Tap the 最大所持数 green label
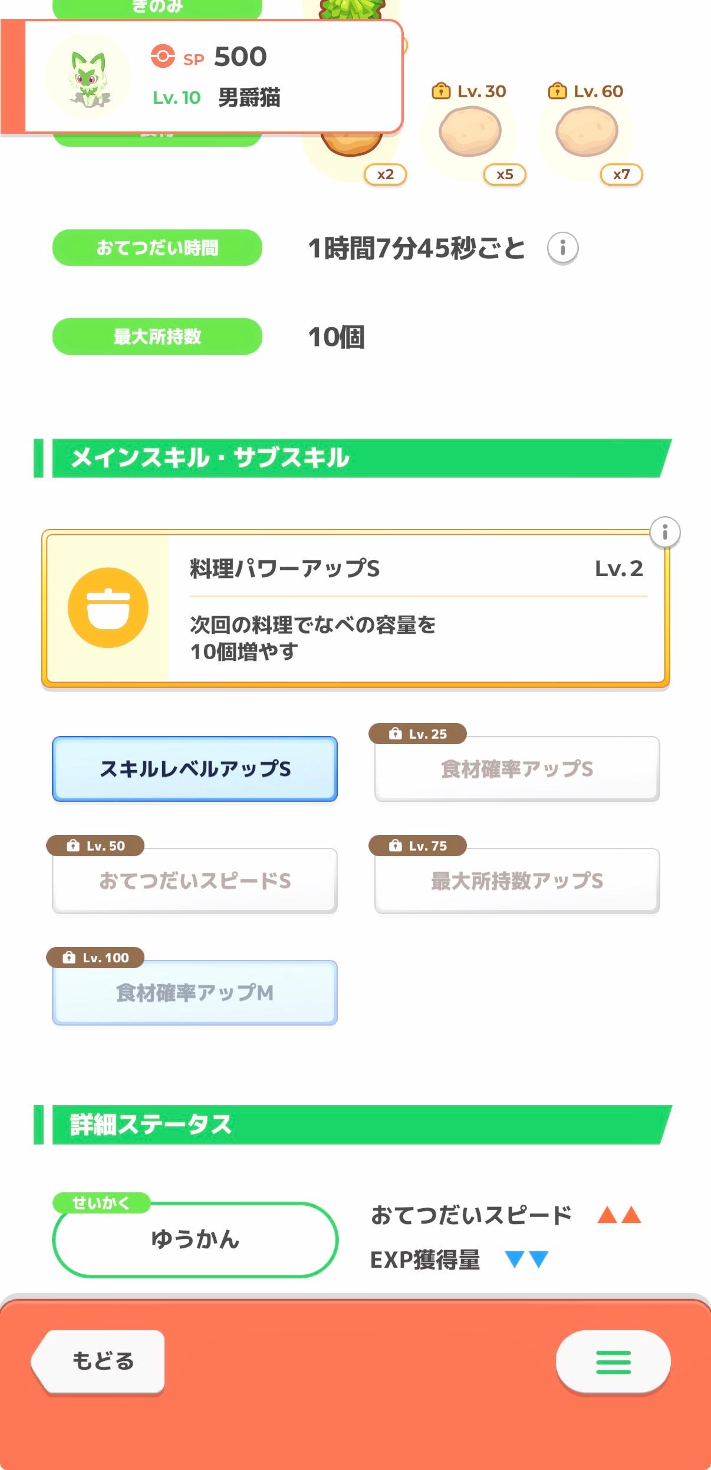The width and height of the screenshot is (711, 1470). [x=157, y=337]
